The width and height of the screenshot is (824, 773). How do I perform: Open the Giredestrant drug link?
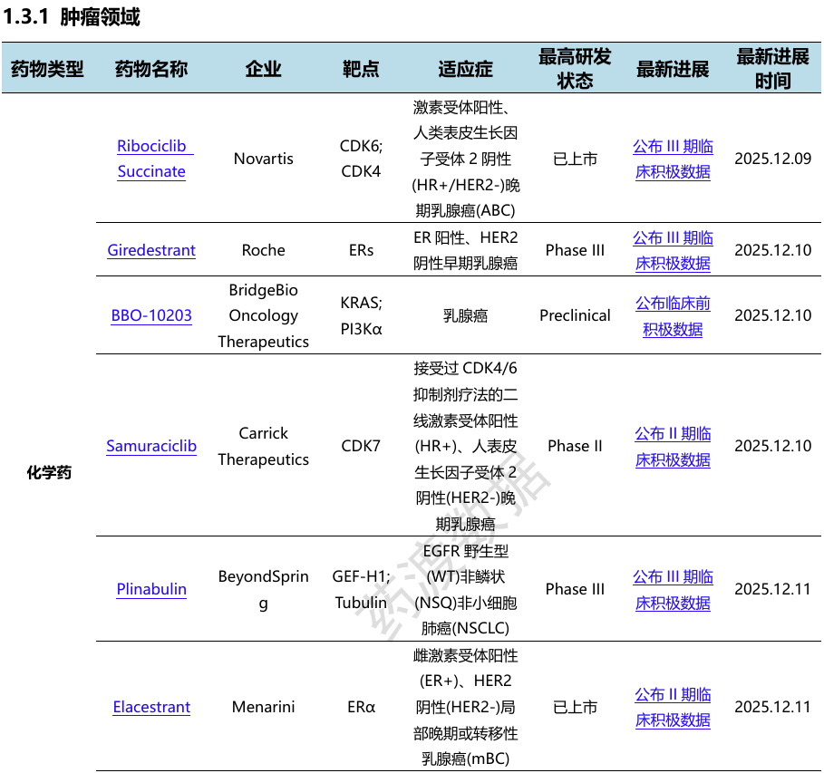[x=151, y=250]
